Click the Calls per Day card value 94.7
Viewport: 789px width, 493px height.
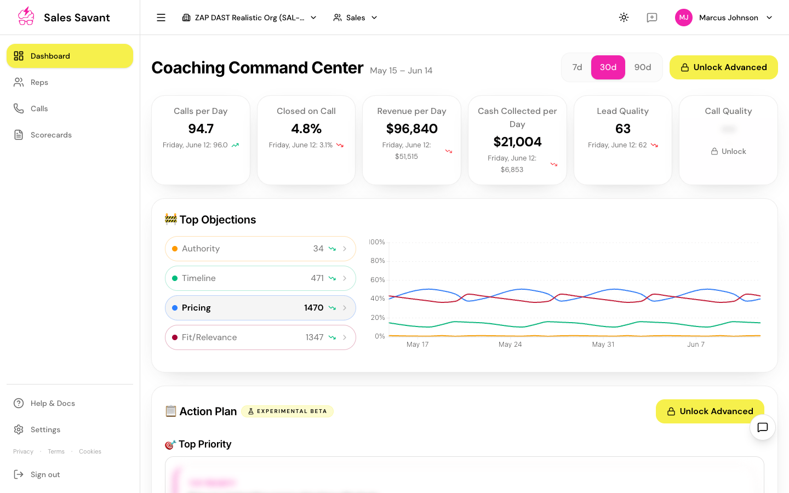pos(201,129)
